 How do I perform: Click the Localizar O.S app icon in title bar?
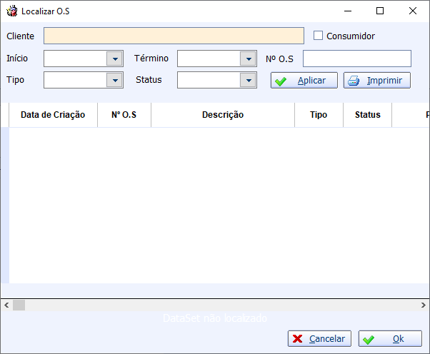(x=11, y=11)
